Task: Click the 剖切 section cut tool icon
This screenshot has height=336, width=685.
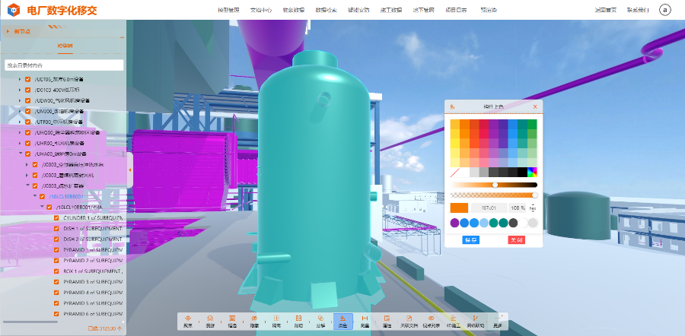Action: click(298, 321)
